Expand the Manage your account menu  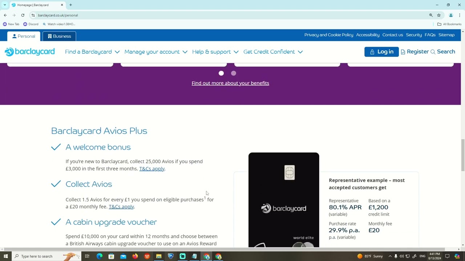pos(156,52)
